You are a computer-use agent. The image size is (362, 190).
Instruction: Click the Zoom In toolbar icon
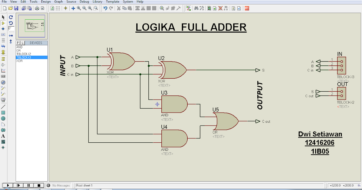click(79, 8)
